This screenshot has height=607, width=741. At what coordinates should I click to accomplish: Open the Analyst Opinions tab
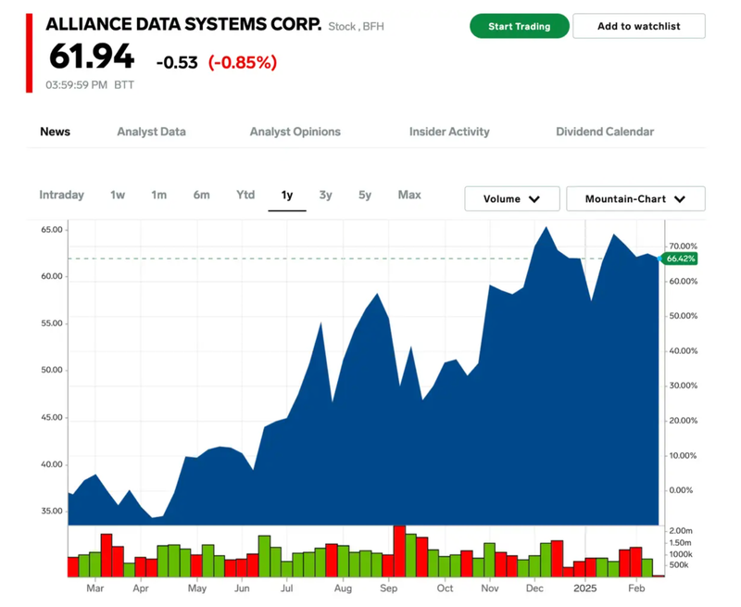pos(295,132)
